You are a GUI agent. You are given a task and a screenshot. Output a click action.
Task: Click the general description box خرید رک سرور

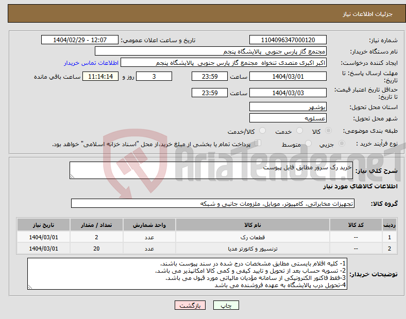[211, 170]
